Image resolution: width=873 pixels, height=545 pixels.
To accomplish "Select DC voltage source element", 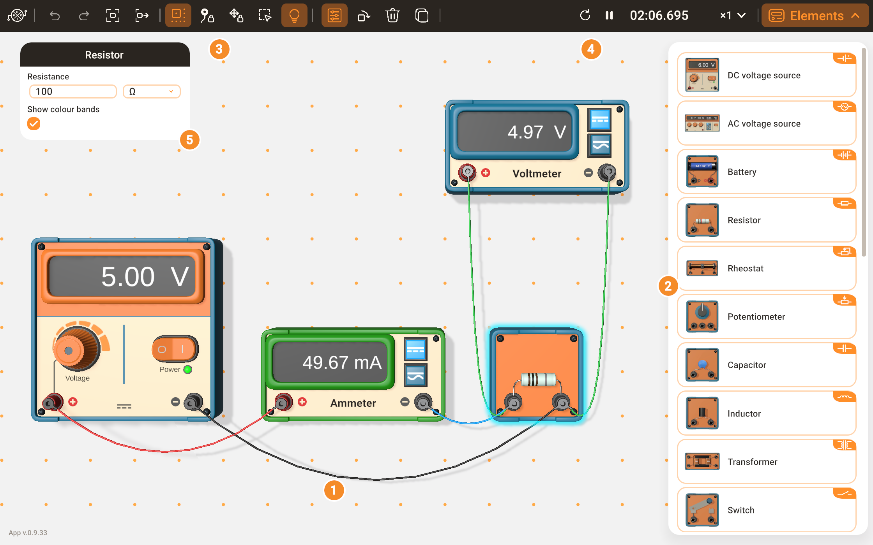I will click(767, 75).
